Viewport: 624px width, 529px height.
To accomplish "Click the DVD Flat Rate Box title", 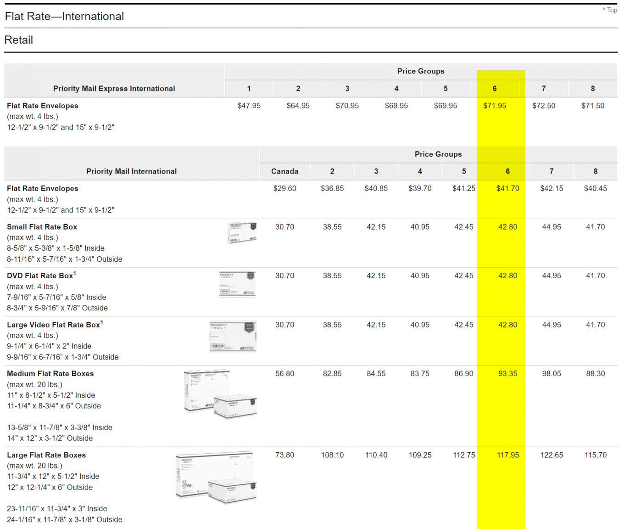I will click(x=41, y=276).
